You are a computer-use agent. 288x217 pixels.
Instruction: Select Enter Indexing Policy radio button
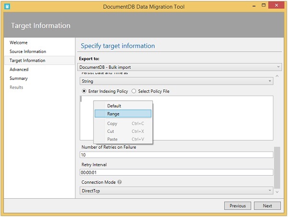(x=84, y=91)
